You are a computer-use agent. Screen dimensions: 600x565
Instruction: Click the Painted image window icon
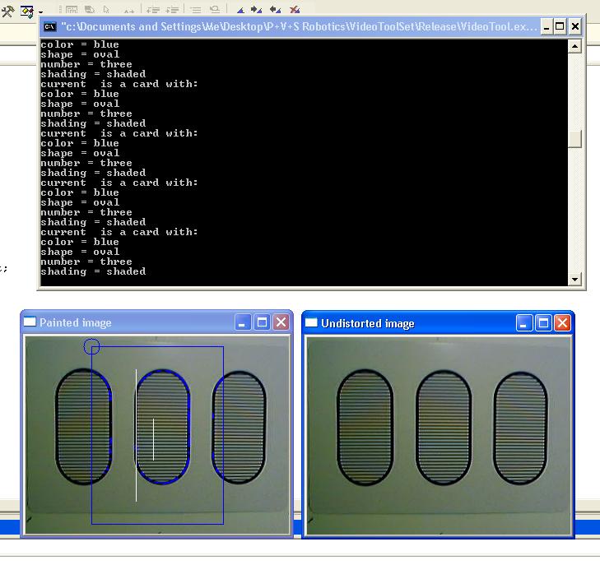pos(30,322)
